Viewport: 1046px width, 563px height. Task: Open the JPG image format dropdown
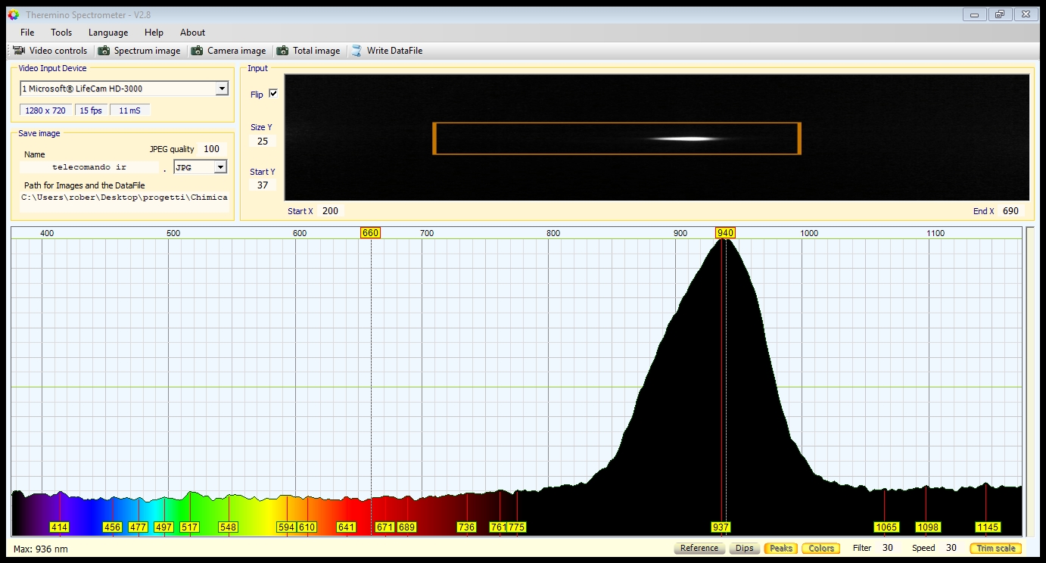coord(220,167)
